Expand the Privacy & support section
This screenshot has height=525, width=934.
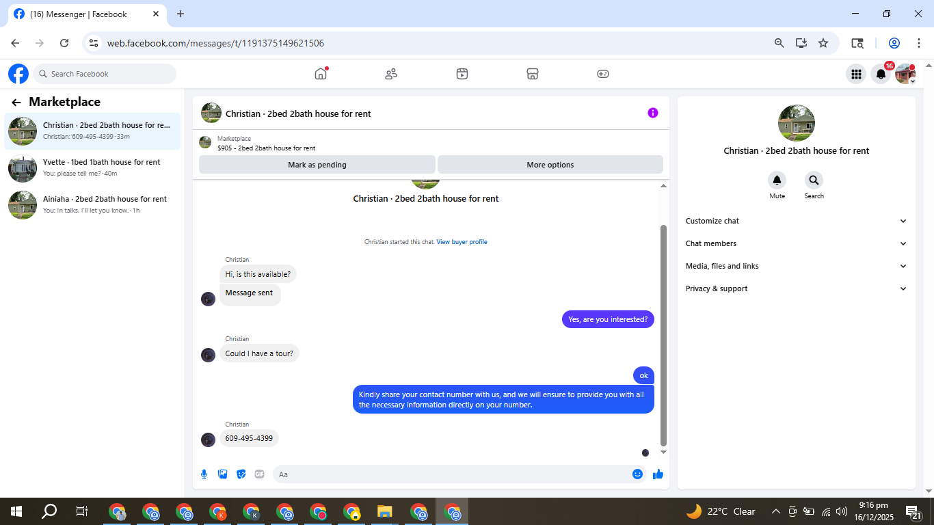coord(797,288)
